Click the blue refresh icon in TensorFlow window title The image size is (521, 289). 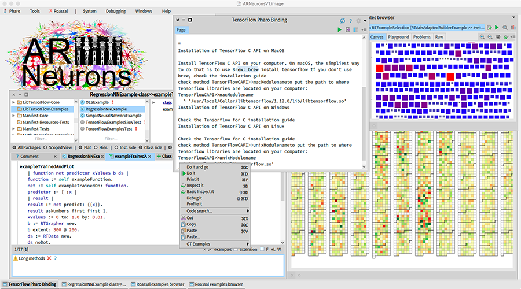coord(342,21)
